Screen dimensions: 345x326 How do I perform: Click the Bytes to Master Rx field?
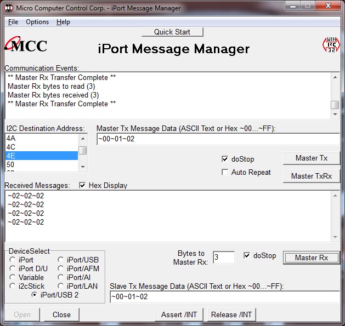tap(224, 257)
